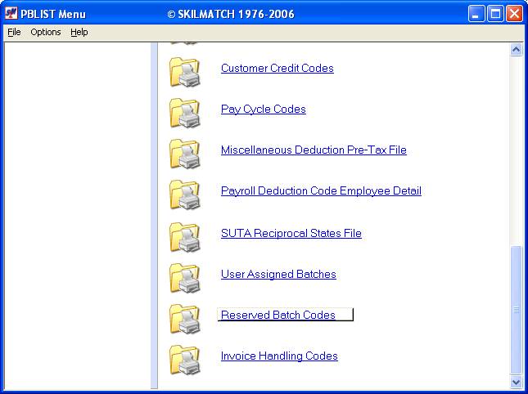Maximize the PBLIST Menu window
Viewport: 528px width, 394px height.
pyautogui.click(x=495, y=14)
